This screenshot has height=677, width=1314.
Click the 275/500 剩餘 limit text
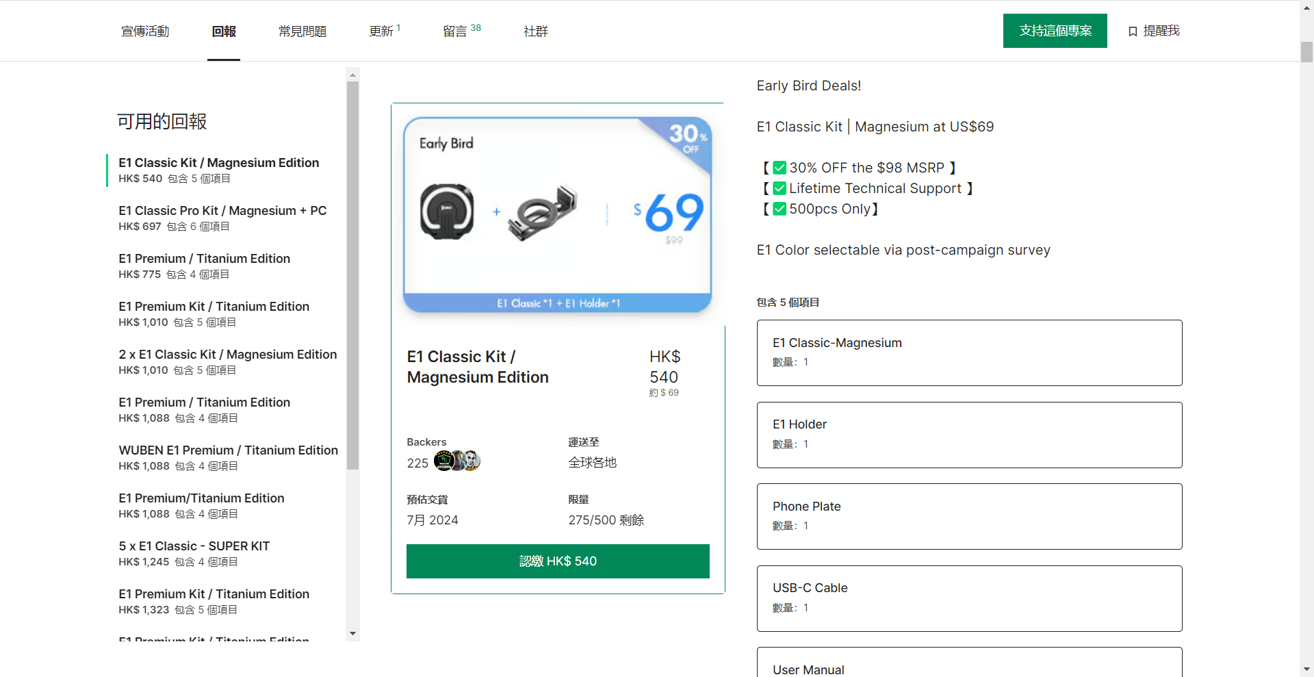606,520
